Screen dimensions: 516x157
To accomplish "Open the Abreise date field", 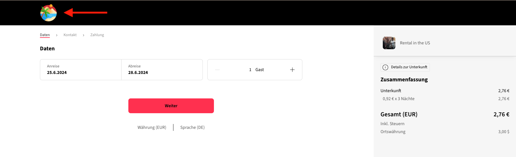I will click(162, 70).
